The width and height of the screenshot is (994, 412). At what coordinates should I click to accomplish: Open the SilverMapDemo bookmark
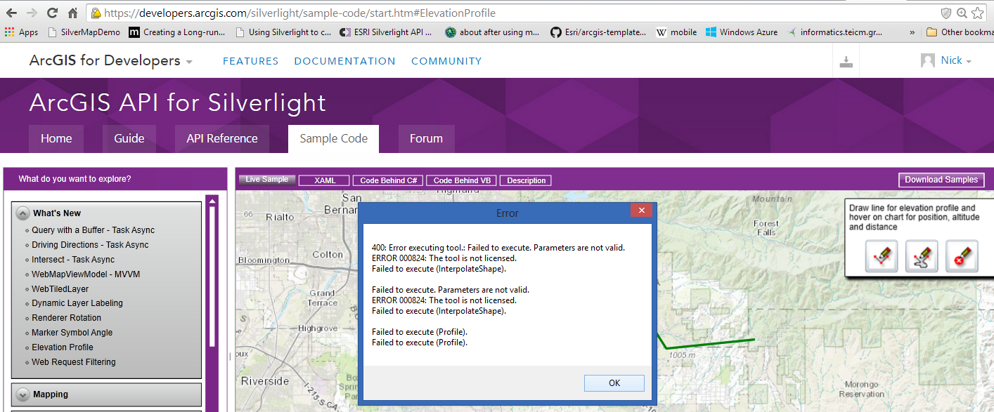coord(84,32)
